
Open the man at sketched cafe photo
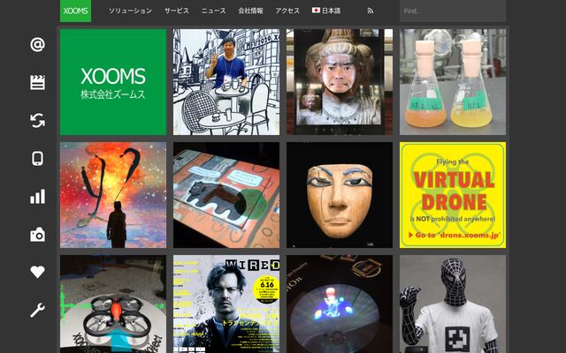point(226,82)
